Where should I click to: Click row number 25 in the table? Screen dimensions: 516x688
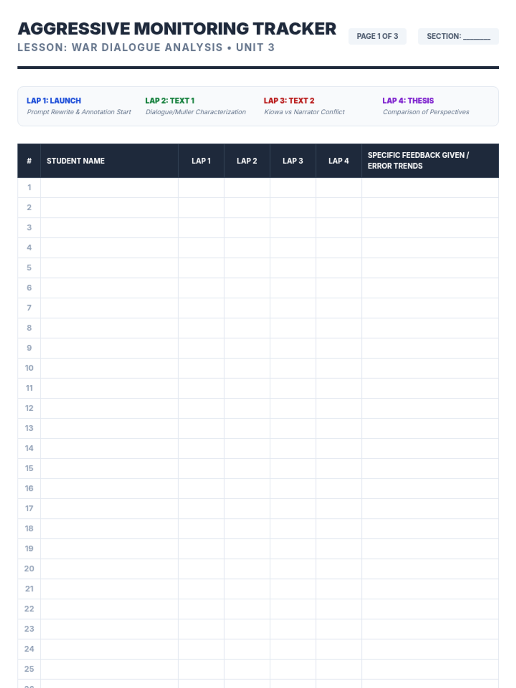tap(29, 669)
